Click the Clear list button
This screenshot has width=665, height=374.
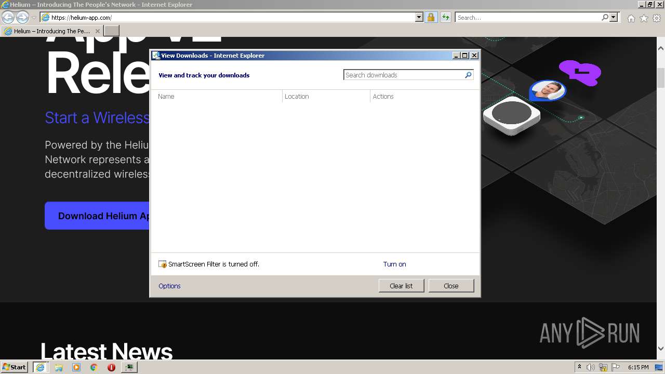(401, 286)
